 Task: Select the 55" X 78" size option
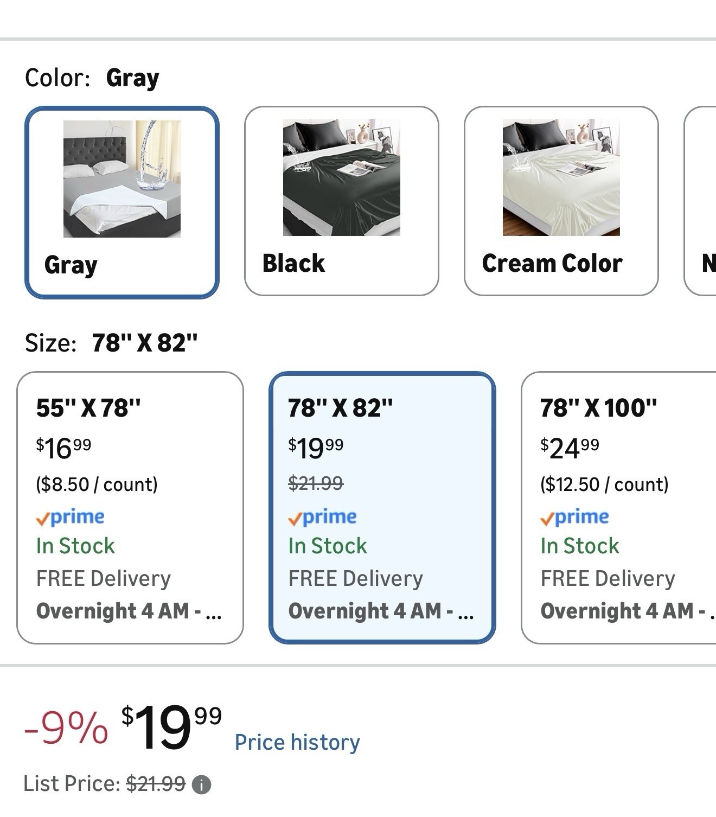(x=130, y=507)
